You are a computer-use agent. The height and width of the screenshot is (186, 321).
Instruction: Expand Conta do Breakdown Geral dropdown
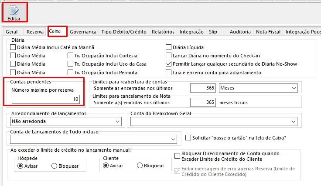click(214, 122)
